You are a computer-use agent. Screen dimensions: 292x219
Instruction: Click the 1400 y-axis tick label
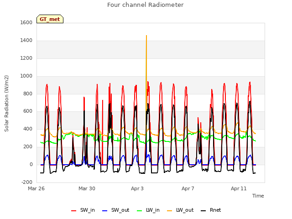click(x=26, y=40)
